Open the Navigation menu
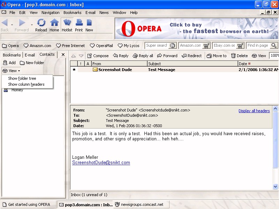The image size is (279, 209). 50,13
